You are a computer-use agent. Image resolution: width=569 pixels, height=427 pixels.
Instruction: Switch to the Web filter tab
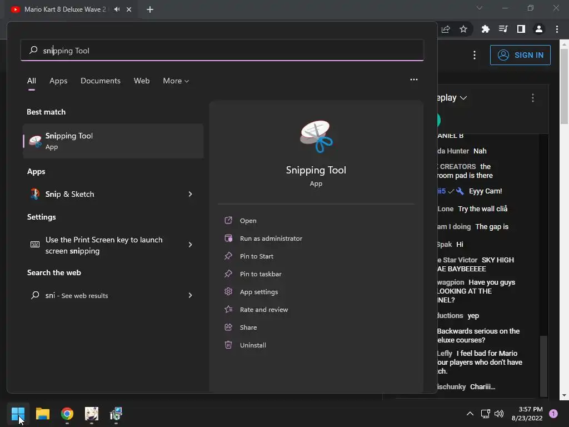point(142,81)
